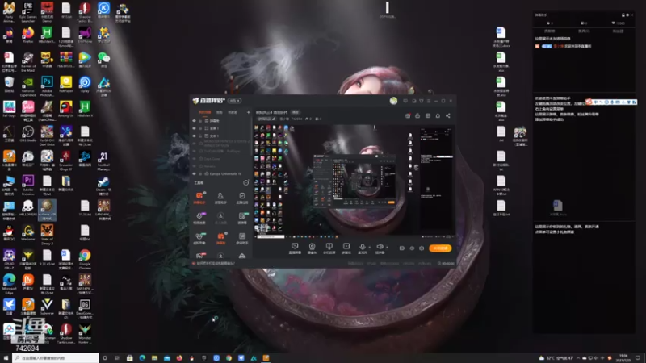Open Microsoft Store from the taskbar

[x=129, y=358]
